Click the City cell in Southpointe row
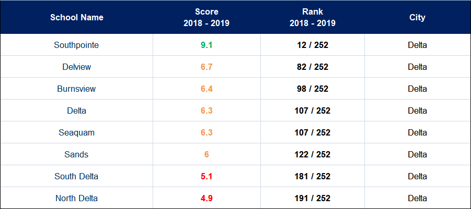Viewport: 471px width, 209px height. point(417,45)
